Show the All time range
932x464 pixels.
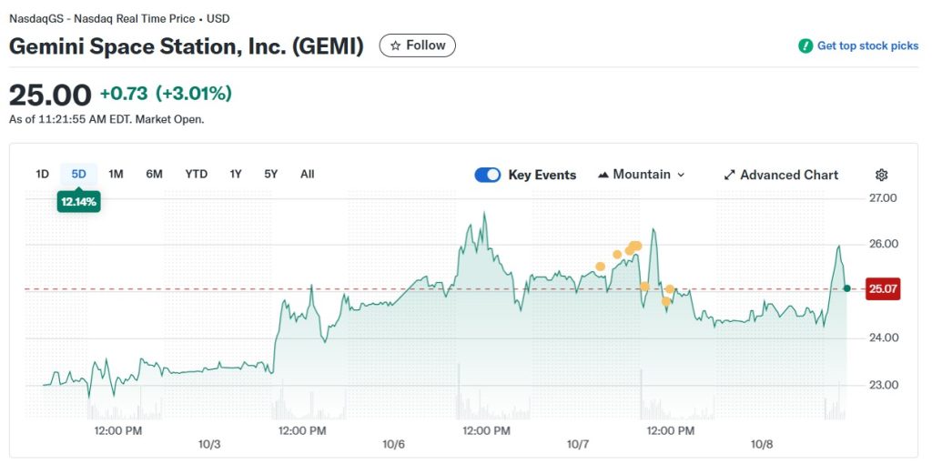[308, 174]
